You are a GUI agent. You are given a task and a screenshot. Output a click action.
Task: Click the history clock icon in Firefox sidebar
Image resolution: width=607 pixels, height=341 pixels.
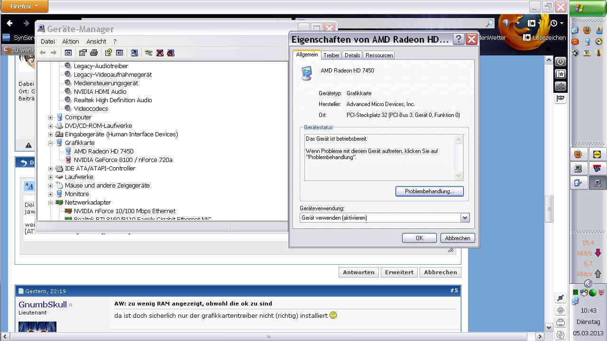pyautogui.click(x=561, y=62)
